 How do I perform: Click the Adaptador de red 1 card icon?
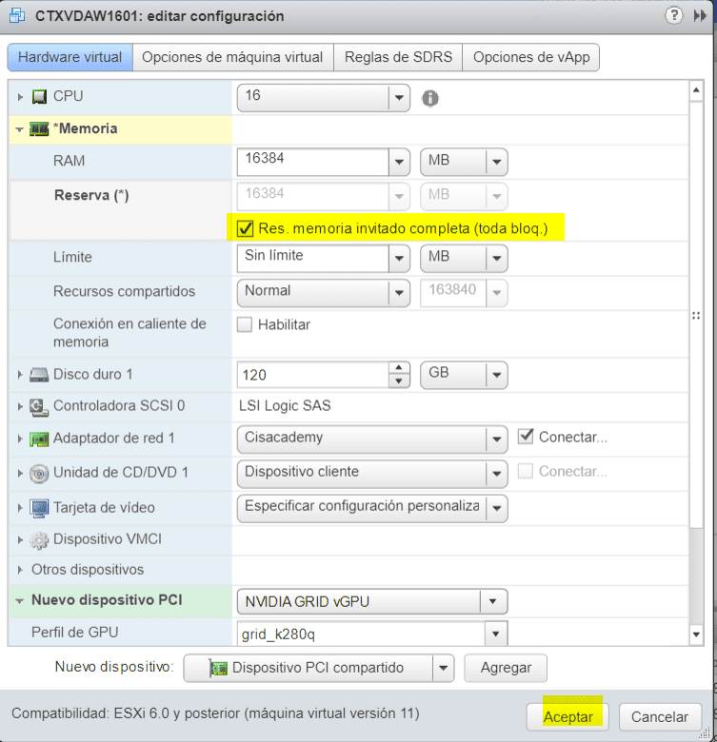pos(39,439)
